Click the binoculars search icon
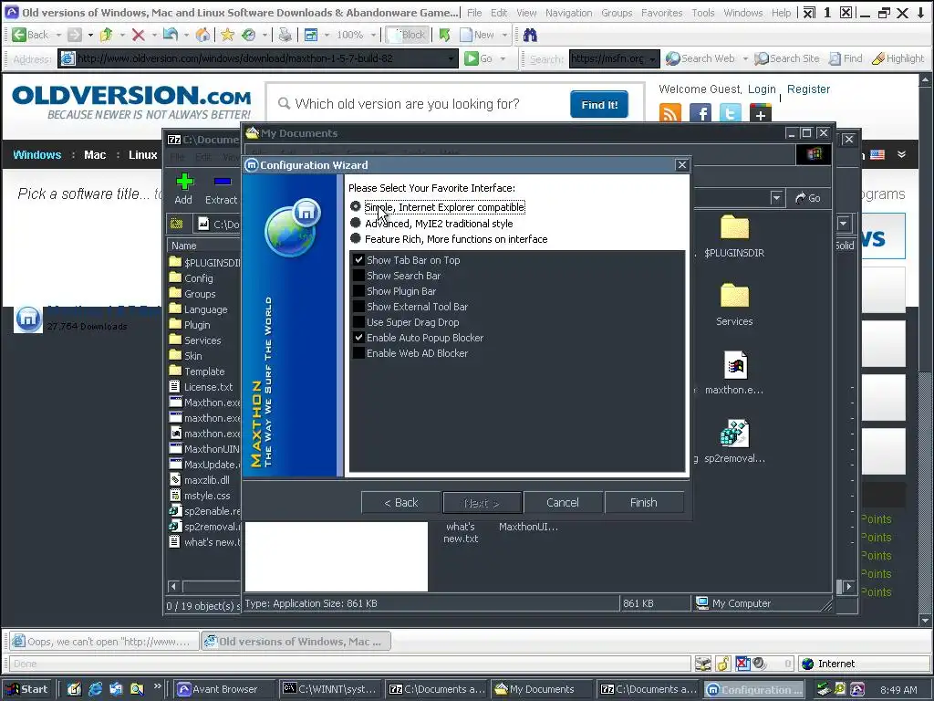934x701 pixels. point(530,35)
